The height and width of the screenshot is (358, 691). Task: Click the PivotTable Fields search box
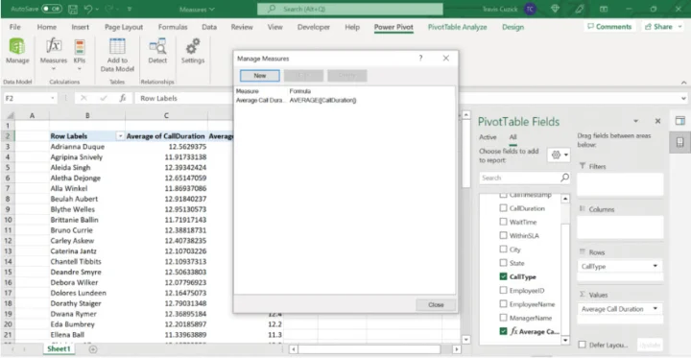click(x=520, y=179)
